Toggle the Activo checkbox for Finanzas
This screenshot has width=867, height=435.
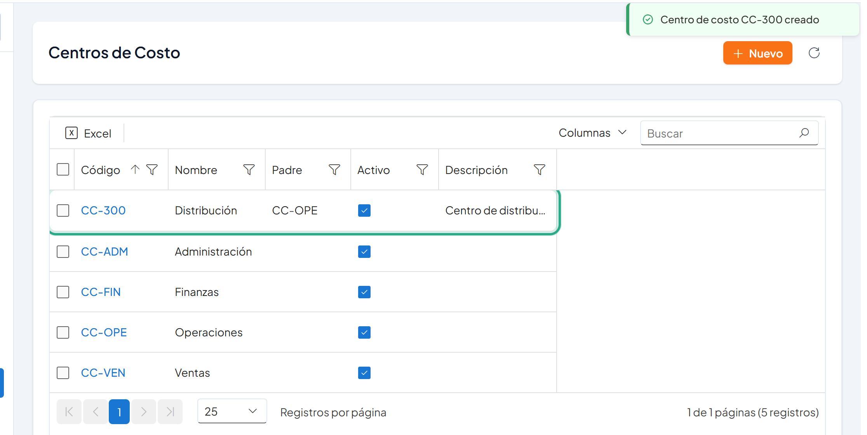coord(364,292)
